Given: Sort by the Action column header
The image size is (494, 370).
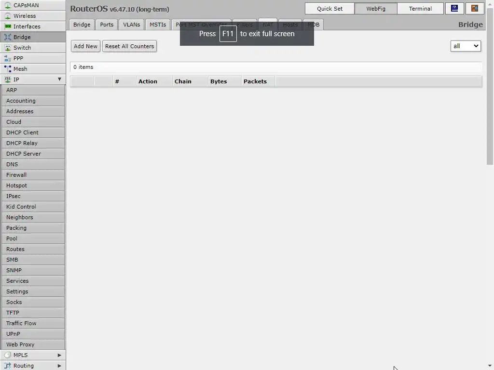Looking at the screenshot, I should (154, 81).
